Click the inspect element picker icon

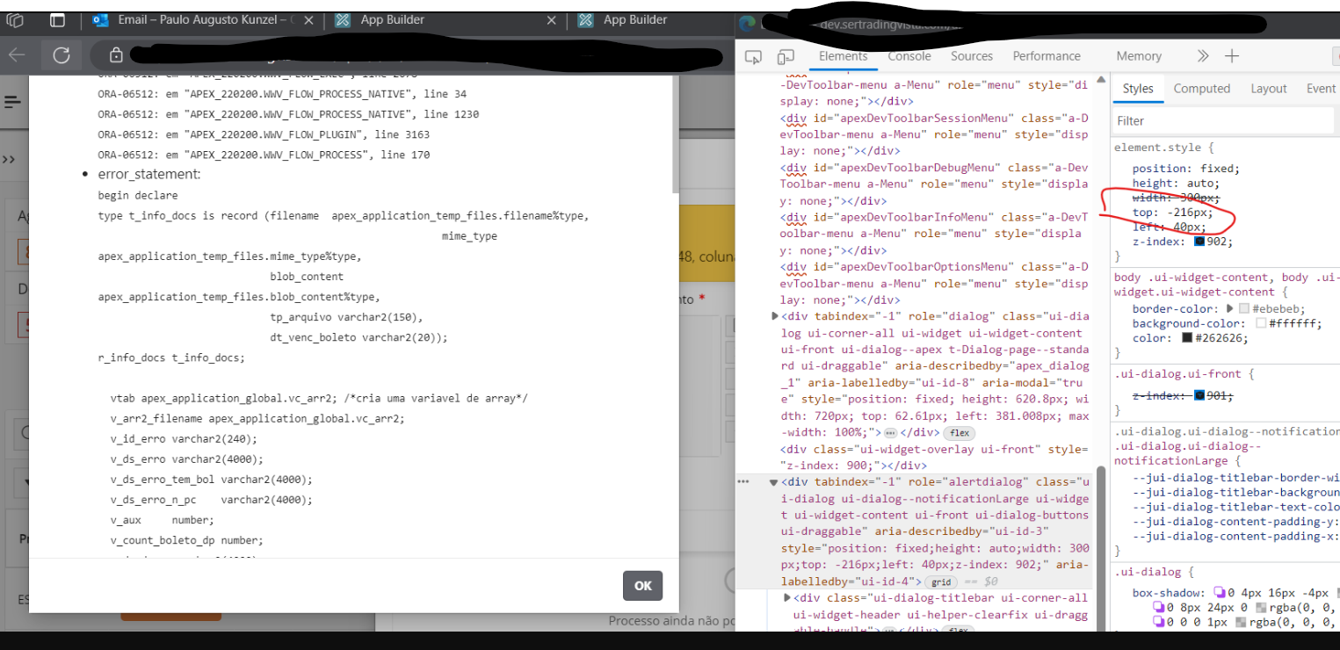tap(753, 56)
